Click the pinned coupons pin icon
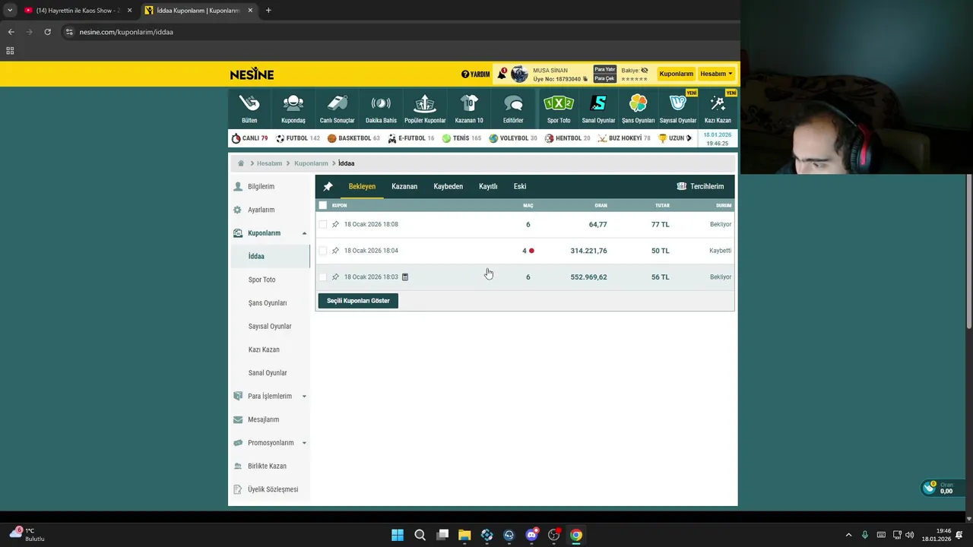This screenshot has width=973, height=547. click(x=328, y=186)
